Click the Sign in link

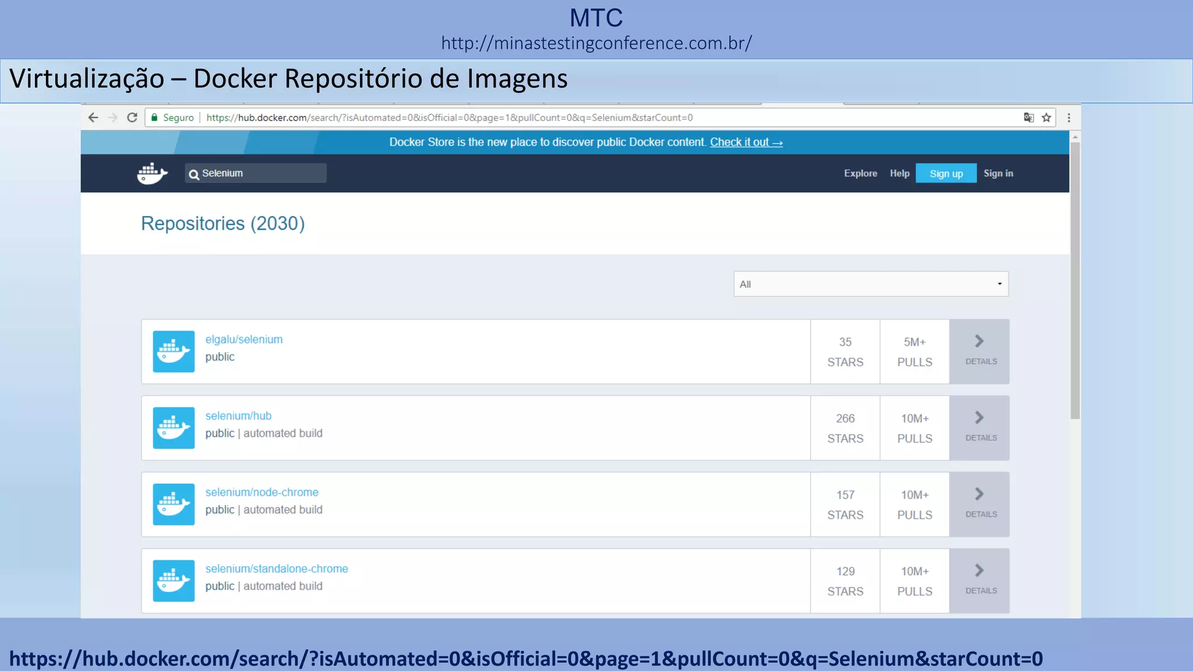(998, 174)
